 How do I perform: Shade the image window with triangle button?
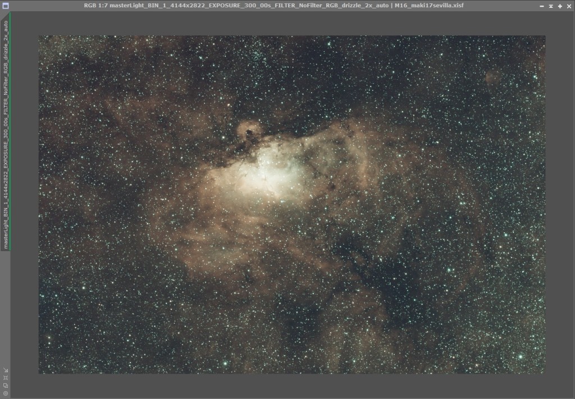coord(551,6)
